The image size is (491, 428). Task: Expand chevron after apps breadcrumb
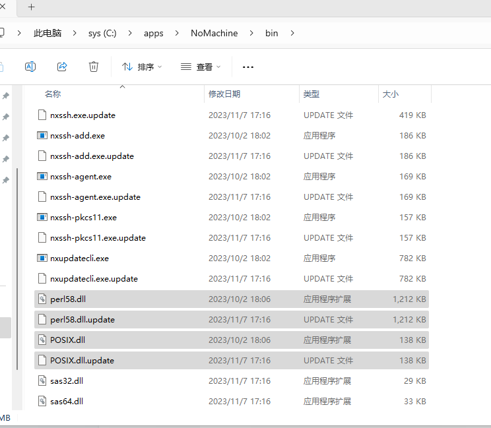click(x=177, y=33)
